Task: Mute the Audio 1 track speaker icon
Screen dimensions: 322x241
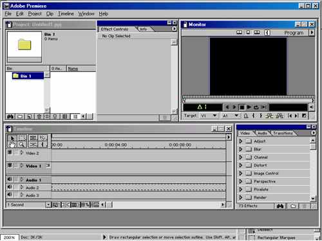Action: (10, 179)
